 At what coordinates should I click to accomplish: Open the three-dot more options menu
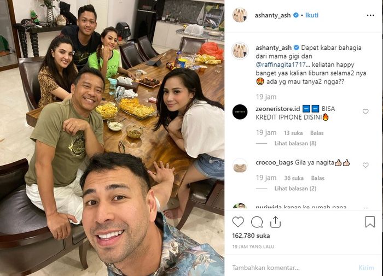tap(370, 15)
